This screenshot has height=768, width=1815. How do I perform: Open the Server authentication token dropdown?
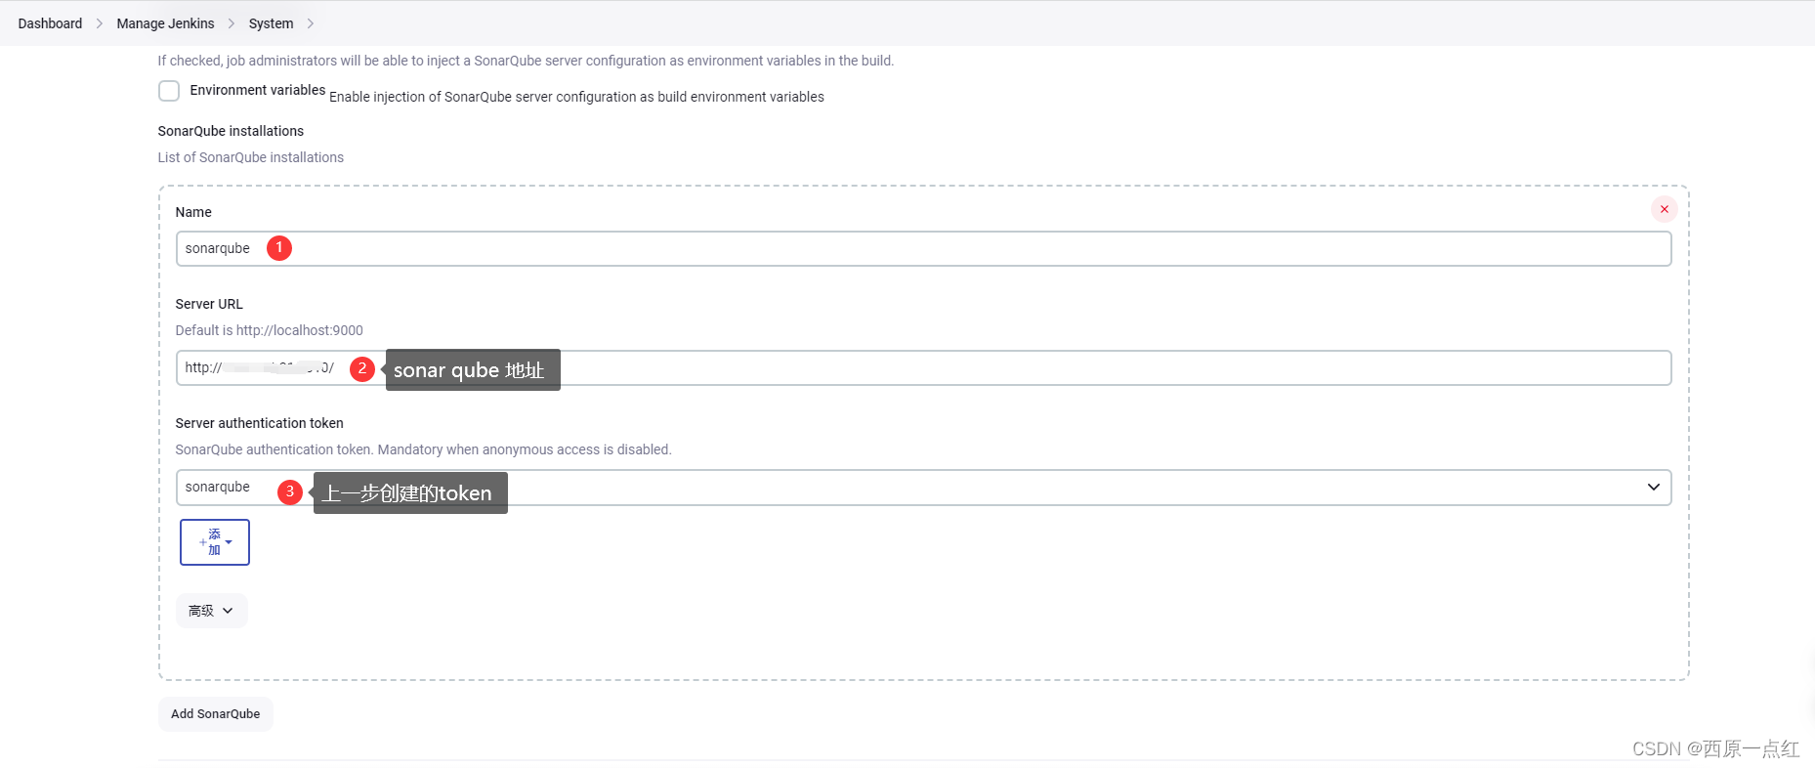(x=923, y=487)
